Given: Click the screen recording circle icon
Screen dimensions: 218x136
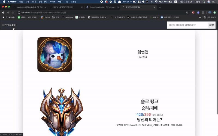Looking at the screenshot, I should tap(102, 2).
